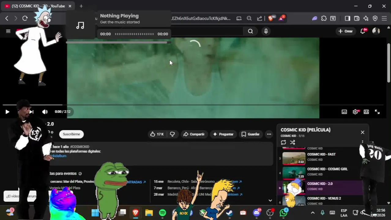This screenshot has height=220, width=391.
Task: Share this page via the address bar icon
Action: [259, 18]
